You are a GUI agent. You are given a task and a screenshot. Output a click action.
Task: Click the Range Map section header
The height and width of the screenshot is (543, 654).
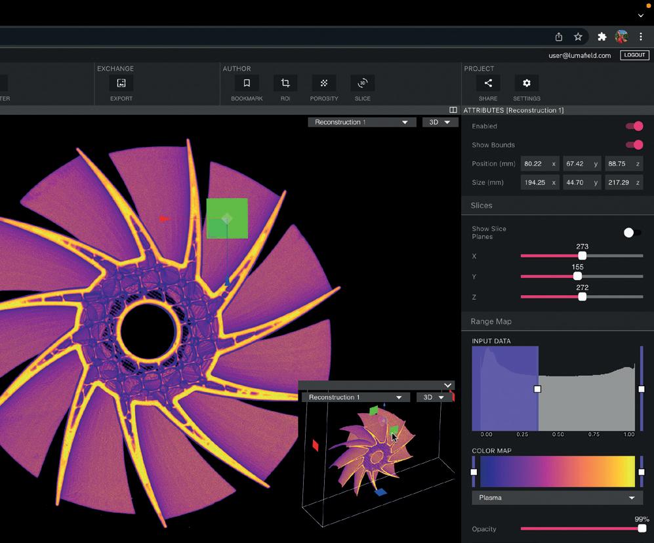(557, 321)
